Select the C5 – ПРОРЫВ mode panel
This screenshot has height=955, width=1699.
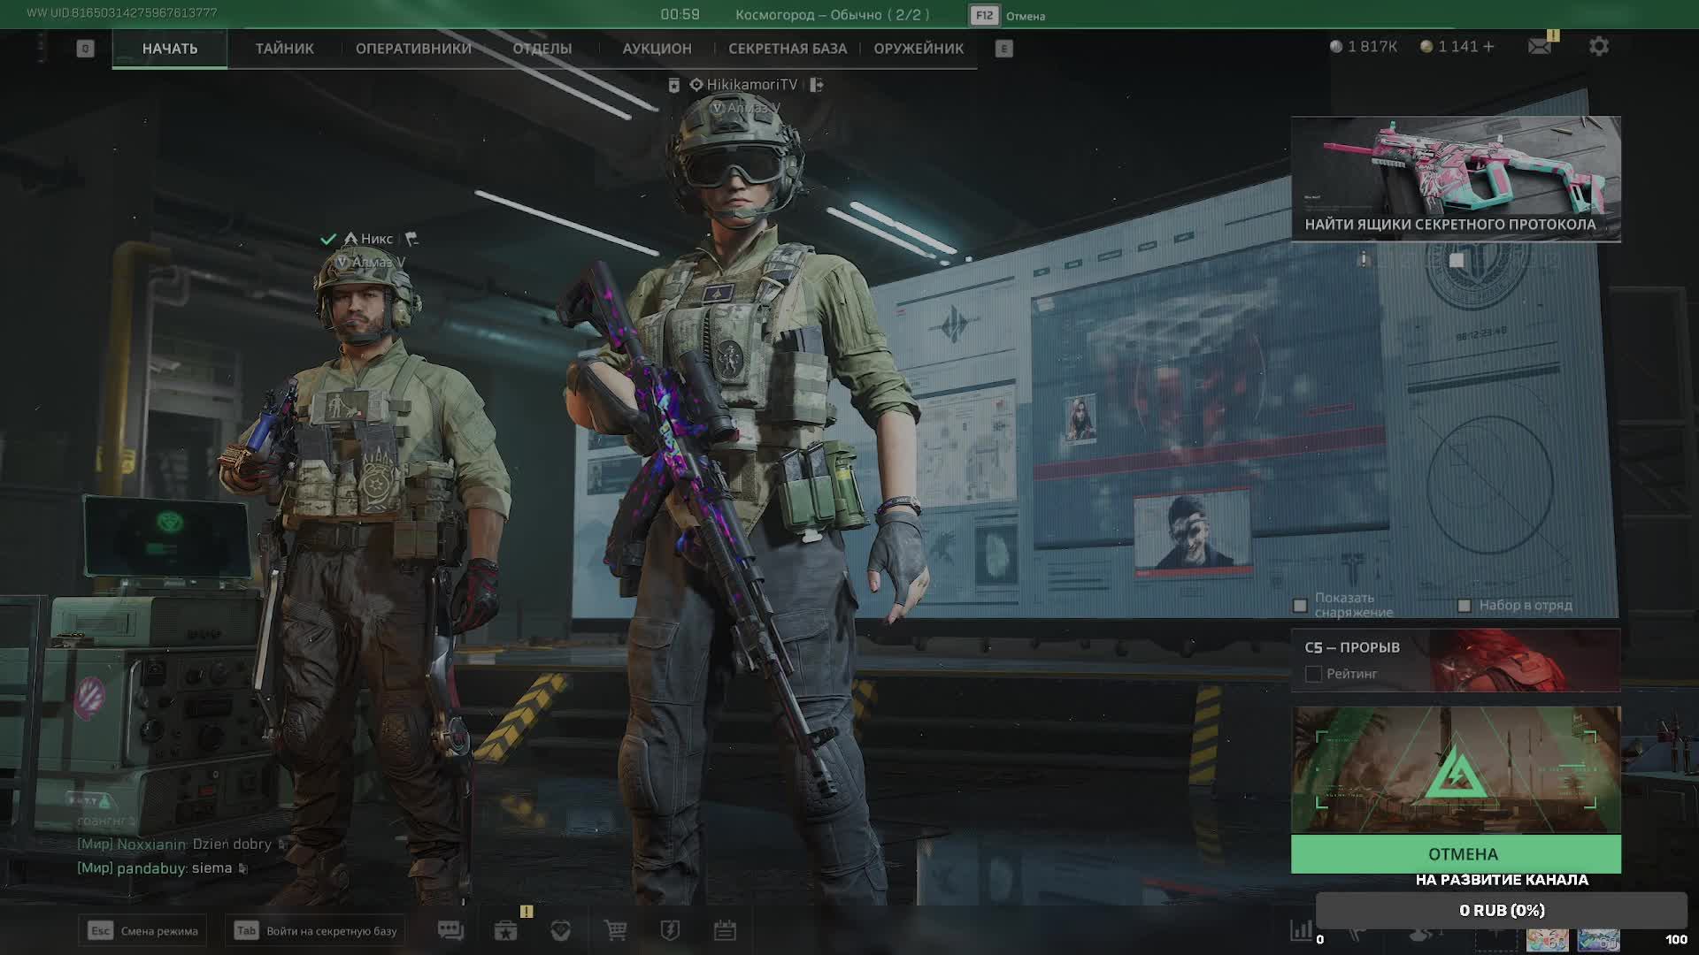pyautogui.click(x=1456, y=660)
